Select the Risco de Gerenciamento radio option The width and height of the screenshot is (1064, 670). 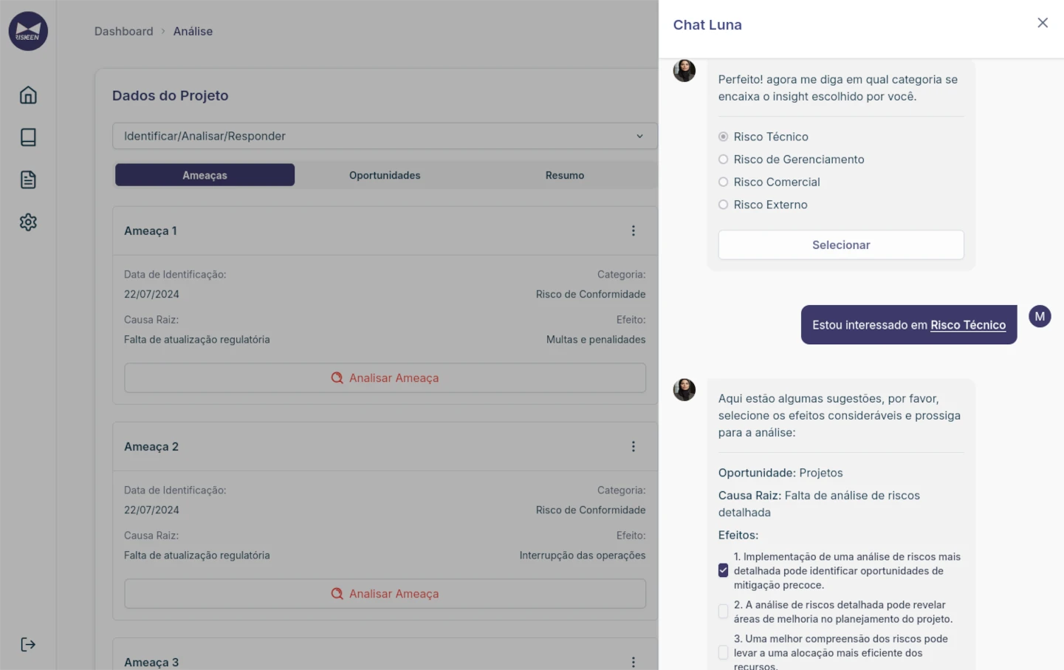pyautogui.click(x=723, y=159)
